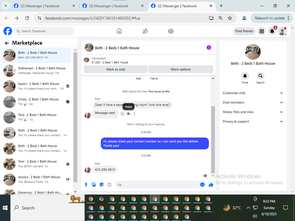The height and width of the screenshot is (221, 295).
Task: Open Chrome profile avatar icon
Action: tap(244, 18)
